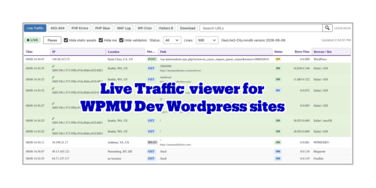
Task: Pause the live traffic feed
Action: pyautogui.click(x=52, y=40)
